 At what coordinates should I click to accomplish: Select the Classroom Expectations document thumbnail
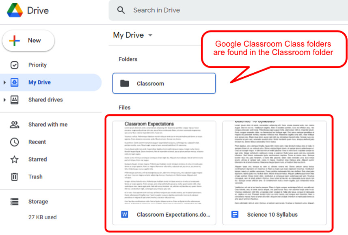coord(164,163)
